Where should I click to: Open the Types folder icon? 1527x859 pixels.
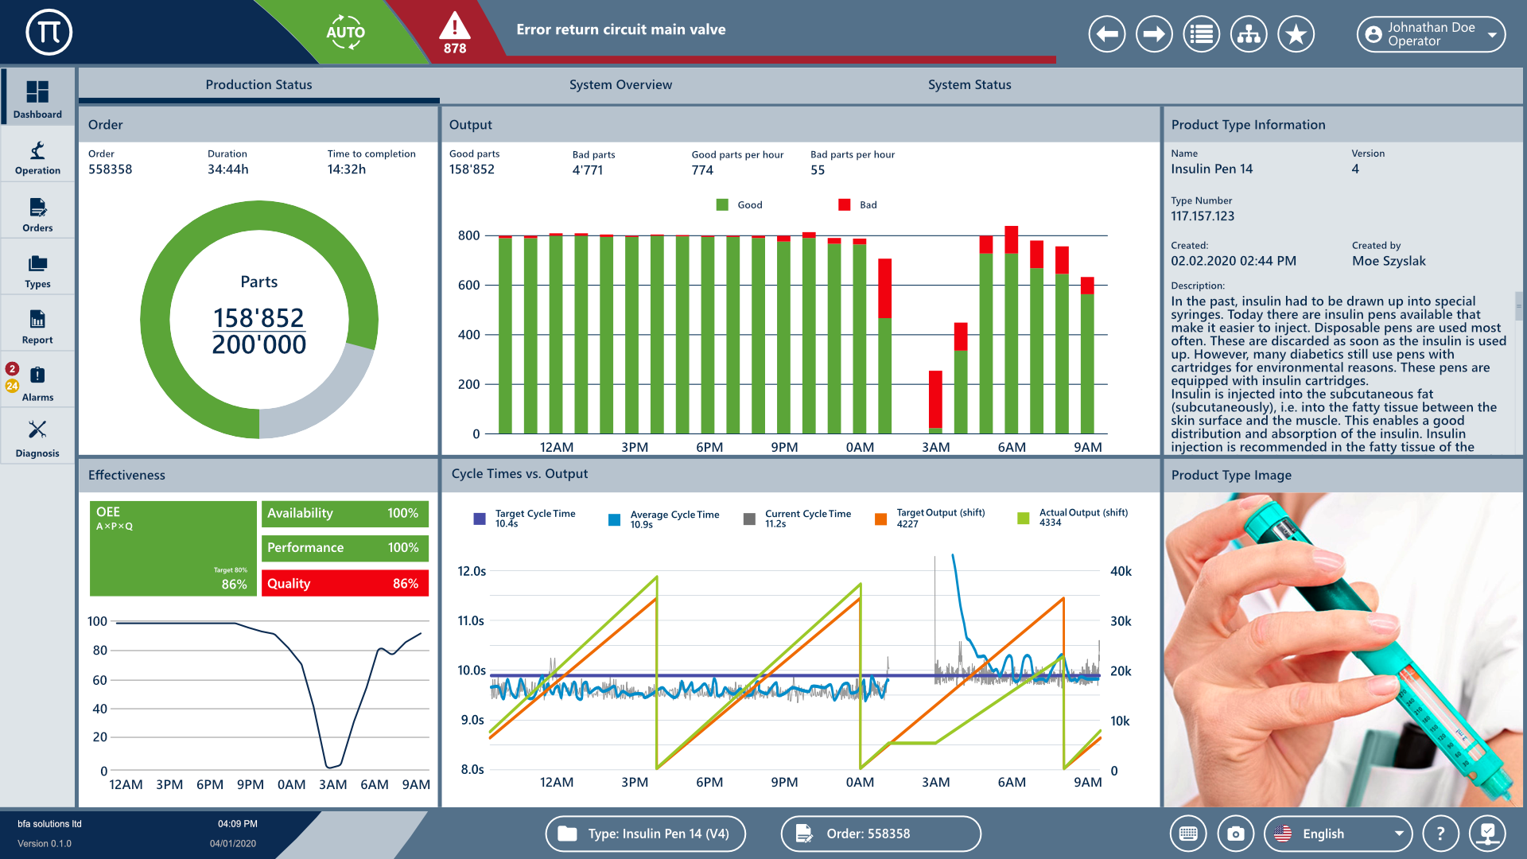[37, 270]
